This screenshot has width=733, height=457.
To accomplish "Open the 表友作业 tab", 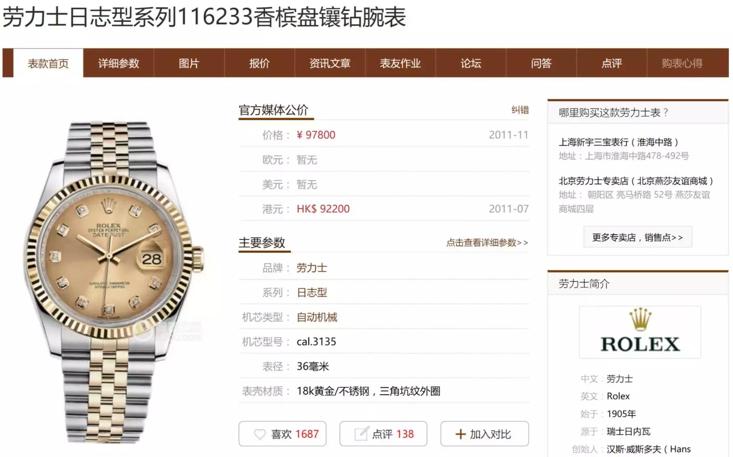I will click(400, 63).
